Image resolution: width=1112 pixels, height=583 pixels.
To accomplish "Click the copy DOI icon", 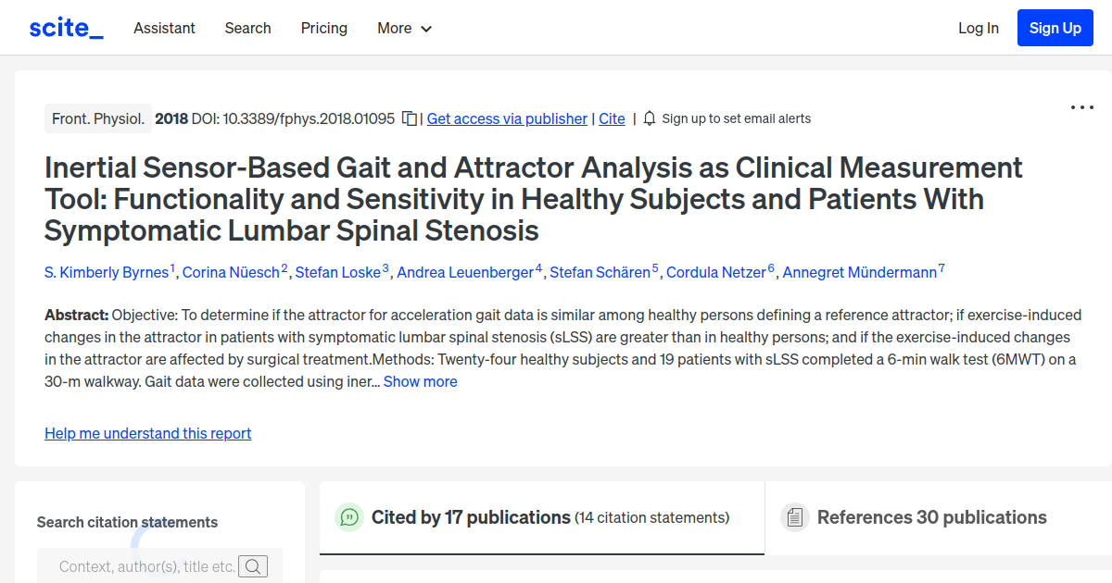I will pos(408,118).
